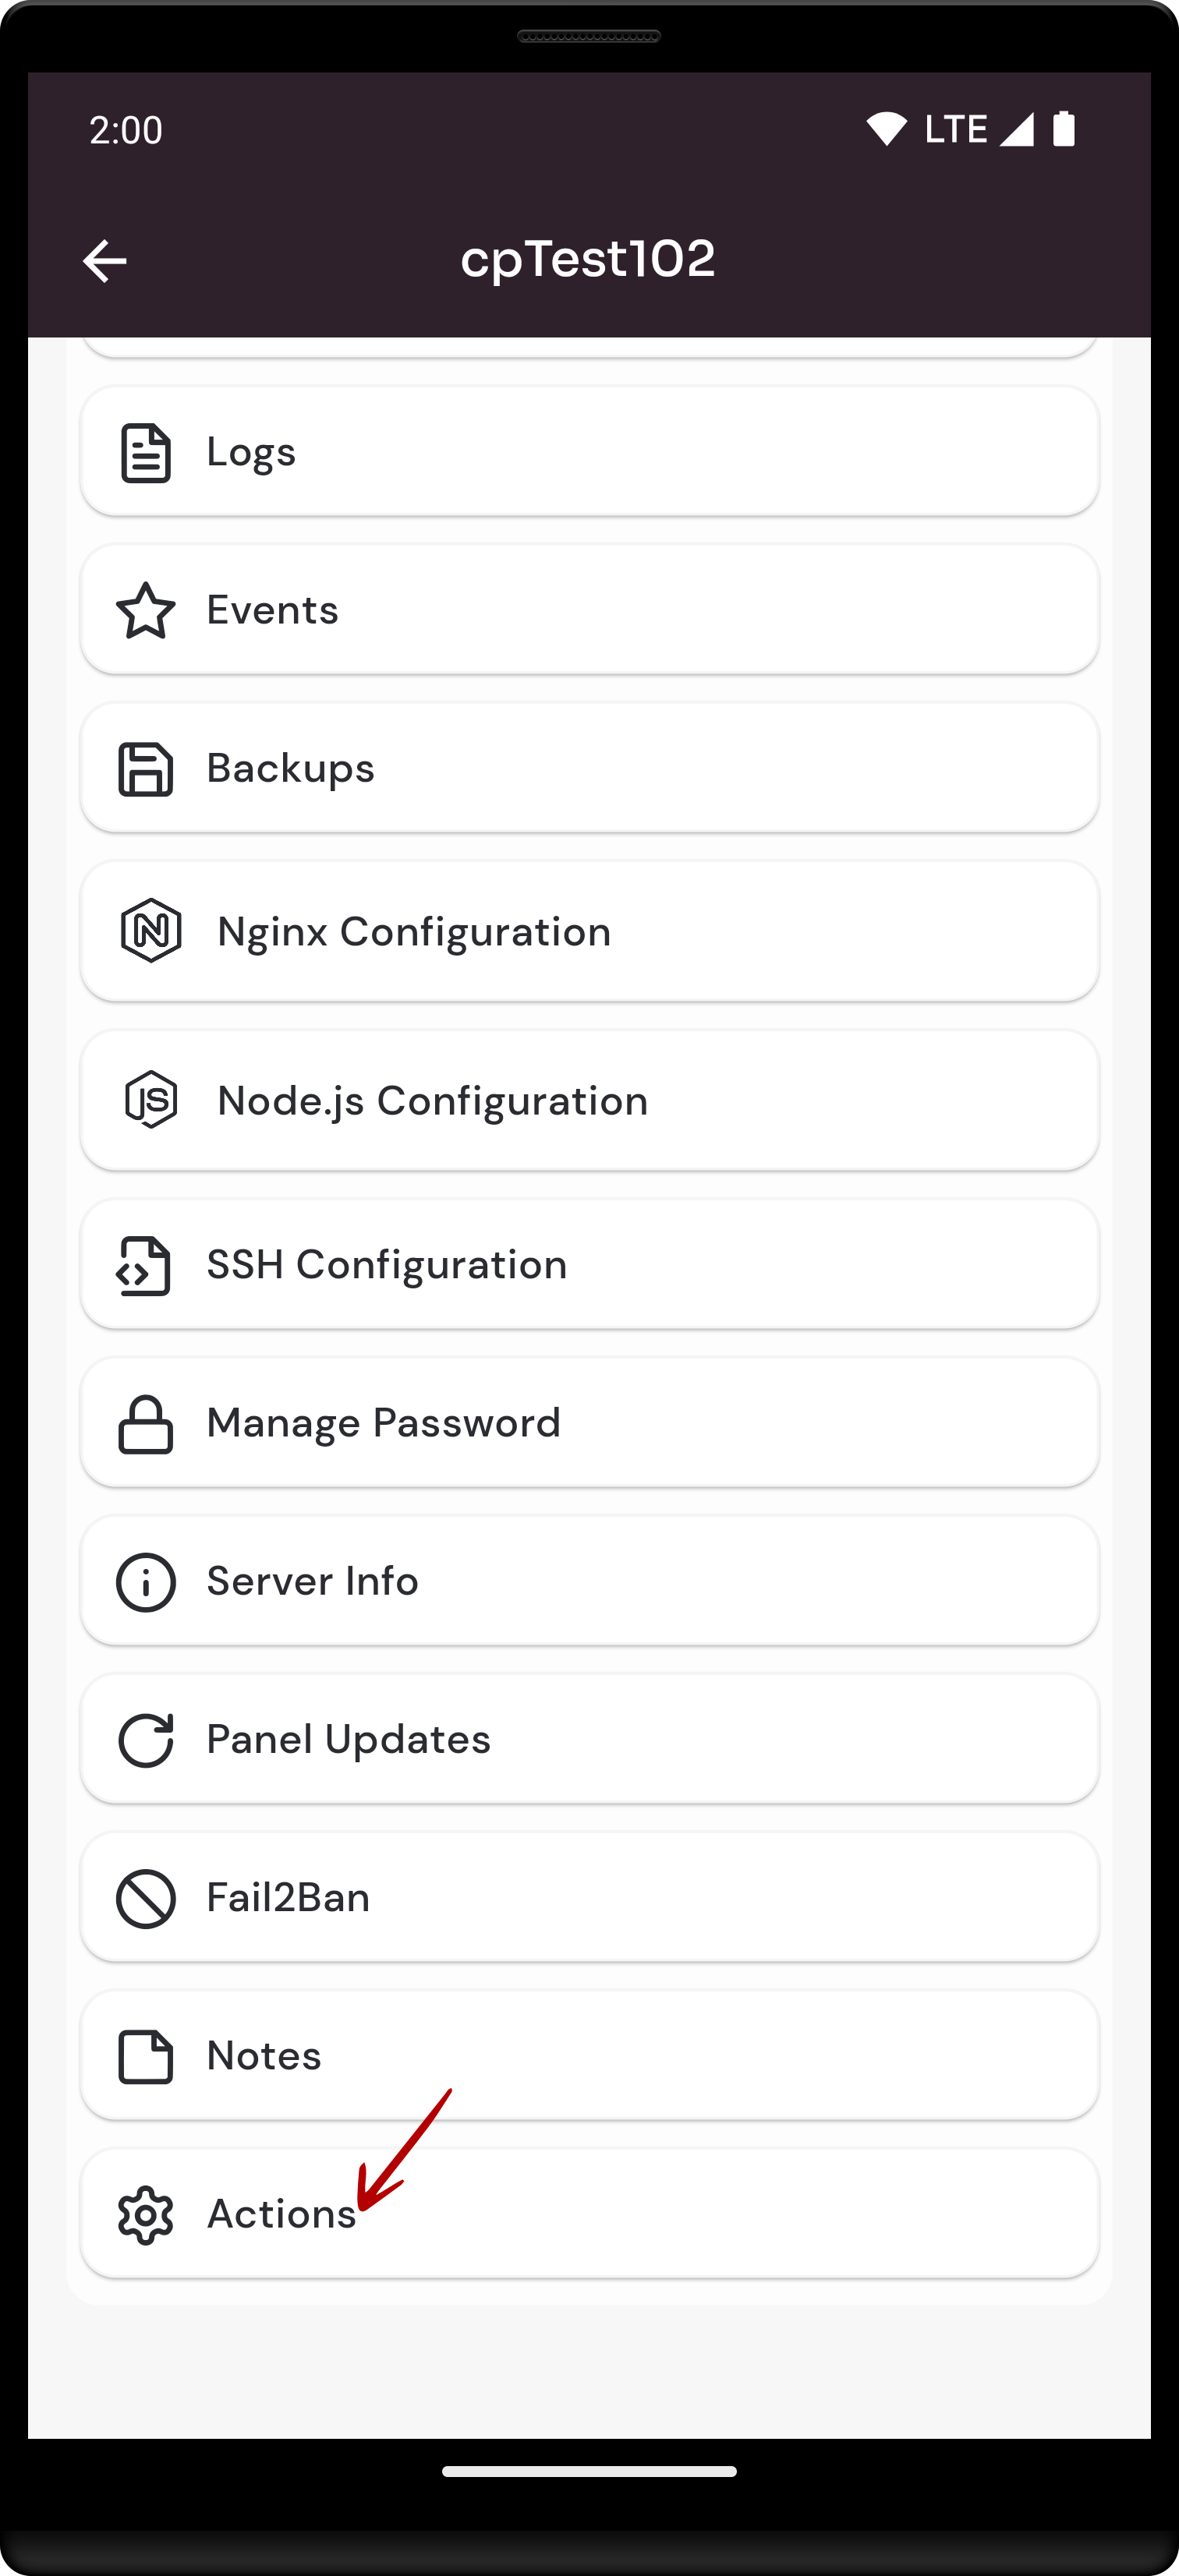Tap the Panel Updates refresh icon
This screenshot has height=2576, width=1179.
pyautogui.click(x=146, y=1740)
